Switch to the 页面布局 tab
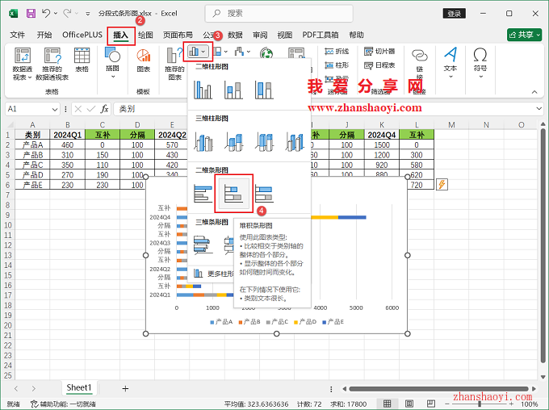549x410 pixels. (178, 35)
